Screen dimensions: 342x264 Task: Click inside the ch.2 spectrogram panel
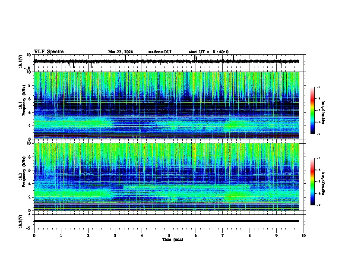pyautogui.click(x=166, y=177)
